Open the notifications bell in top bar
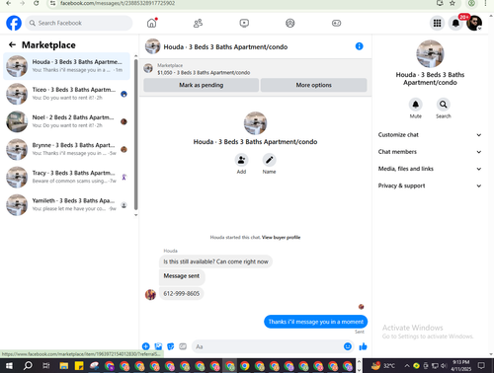The height and width of the screenshot is (373, 494). coord(455,23)
